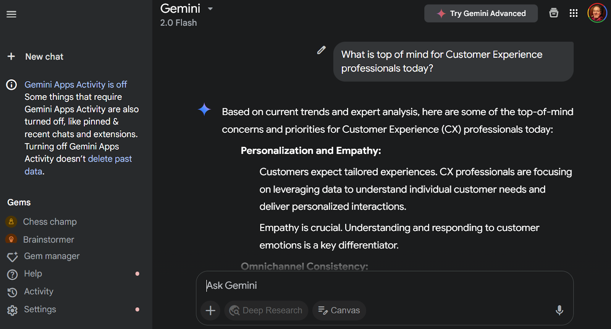Open the Google account profile picture
Viewport: 611px width, 329px height.
[x=597, y=13]
